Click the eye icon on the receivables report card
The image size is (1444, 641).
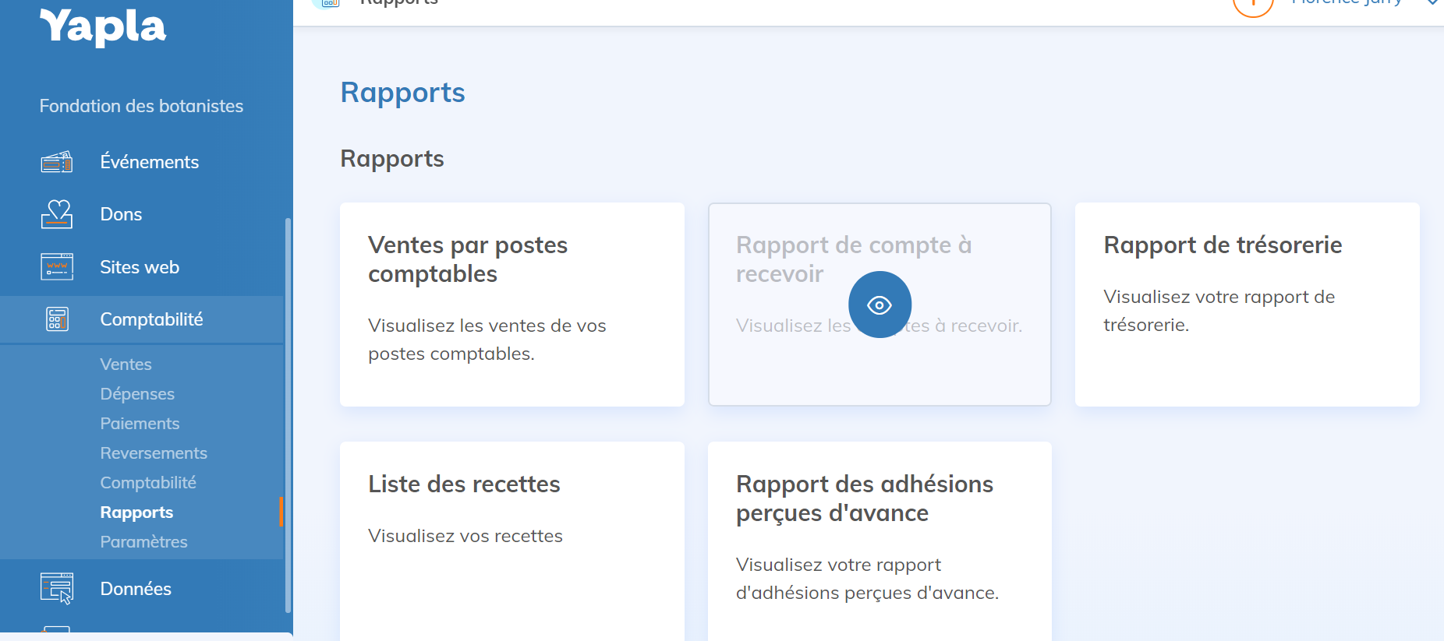879,305
